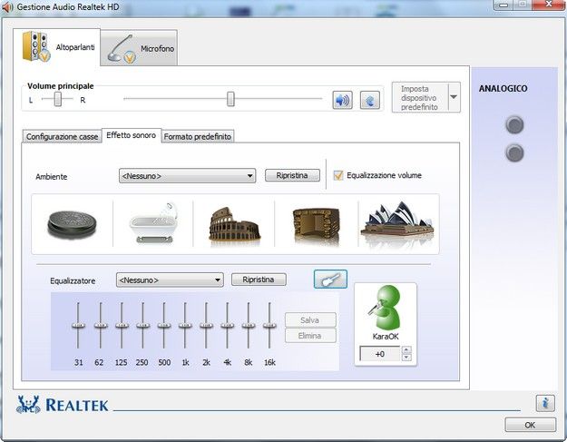Screen dimensions: 567x442
Task: Open the Equalizzatore preset dropdown
Action: click(x=170, y=280)
